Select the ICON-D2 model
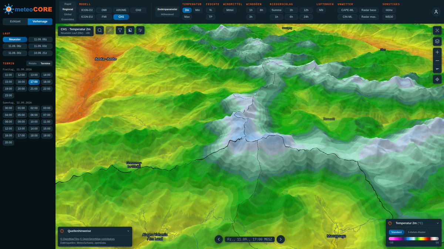This screenshot has height=249, width=444. click(x=87, y=10)
